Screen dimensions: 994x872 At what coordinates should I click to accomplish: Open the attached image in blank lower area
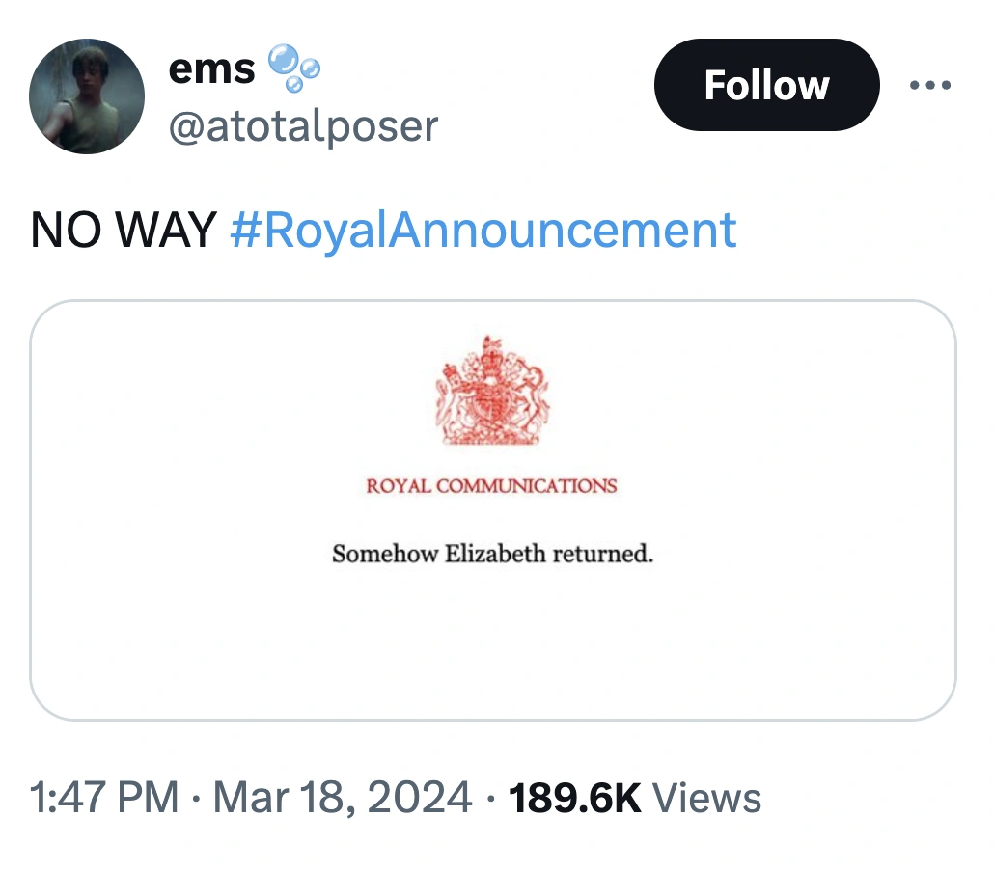pos(492,646)
